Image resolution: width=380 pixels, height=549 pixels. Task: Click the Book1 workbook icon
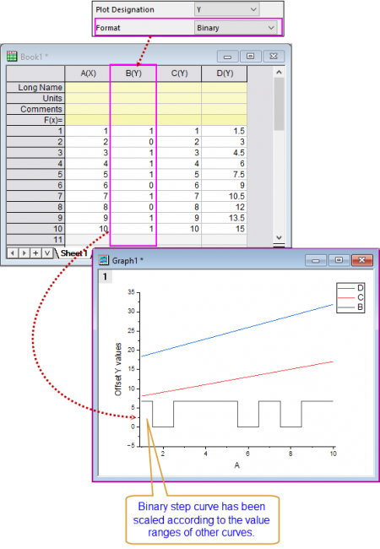click(x=12, y=56)
